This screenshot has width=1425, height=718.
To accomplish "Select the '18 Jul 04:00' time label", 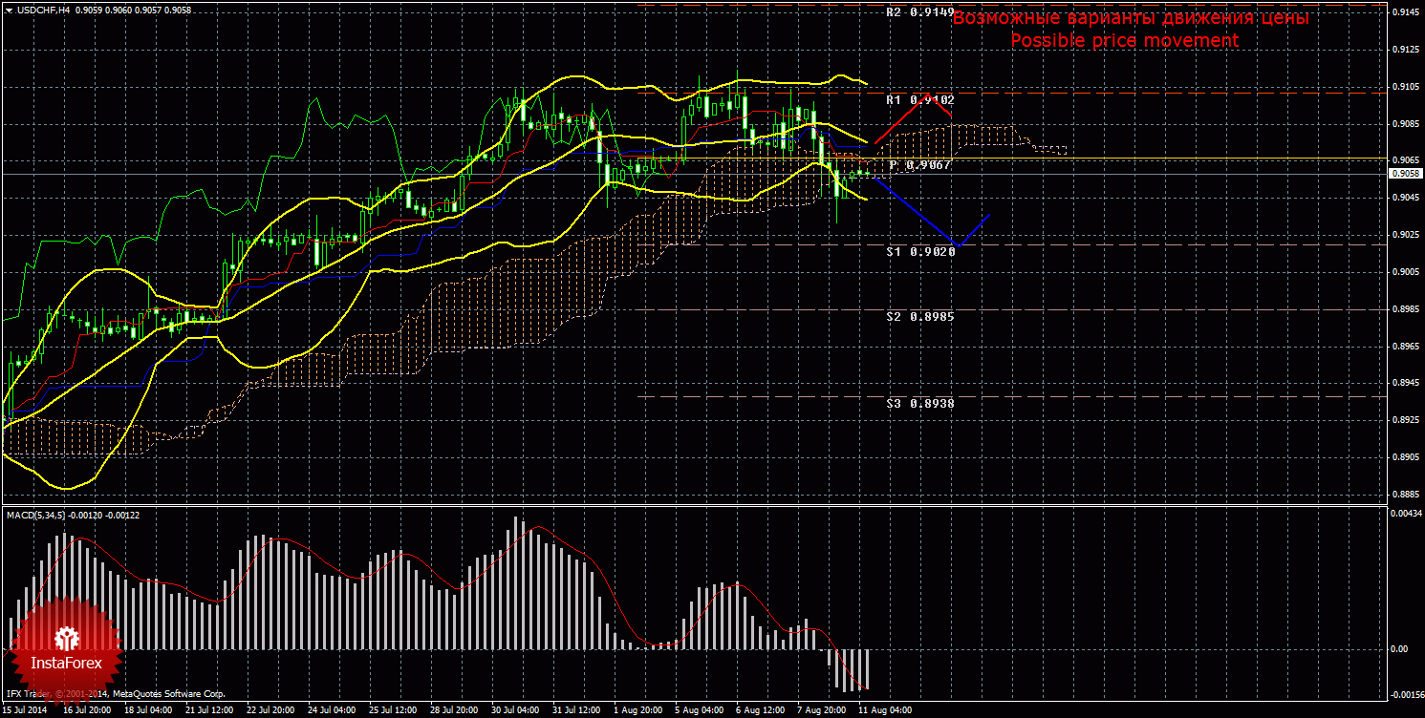I will point(148,710).
